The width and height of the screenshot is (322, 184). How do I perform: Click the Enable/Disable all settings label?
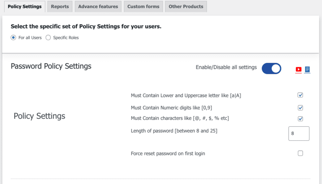(226, 67)
